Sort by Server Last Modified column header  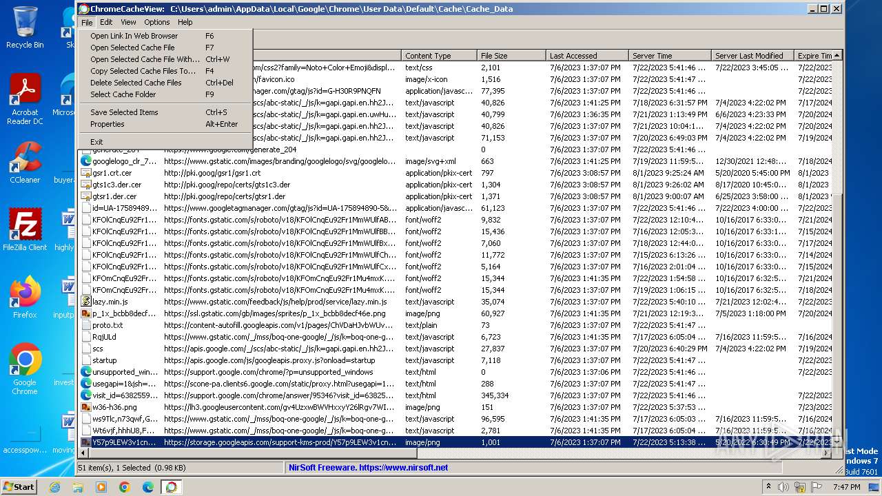tap(752, 56)
